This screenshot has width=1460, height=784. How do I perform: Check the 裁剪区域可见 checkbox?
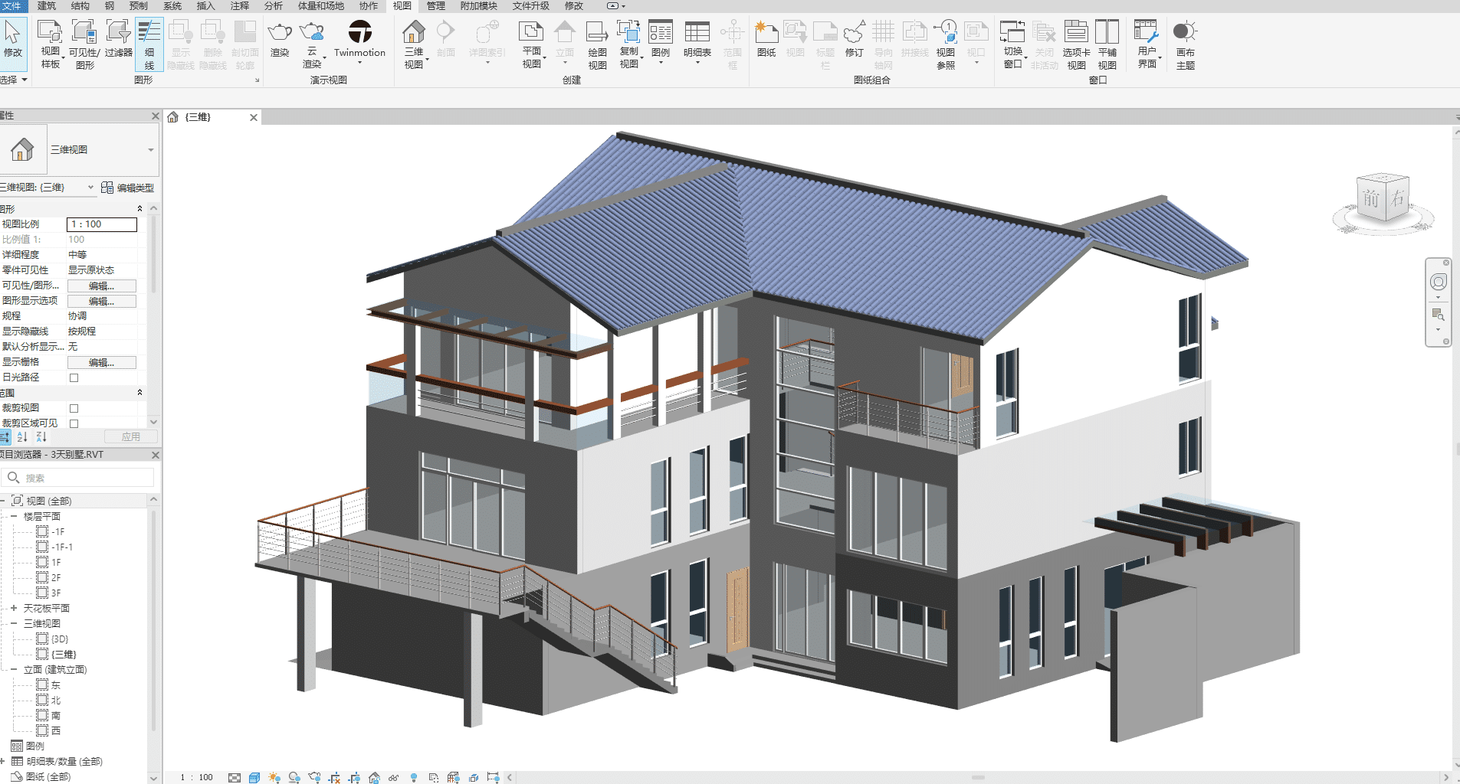coord(74,423)
